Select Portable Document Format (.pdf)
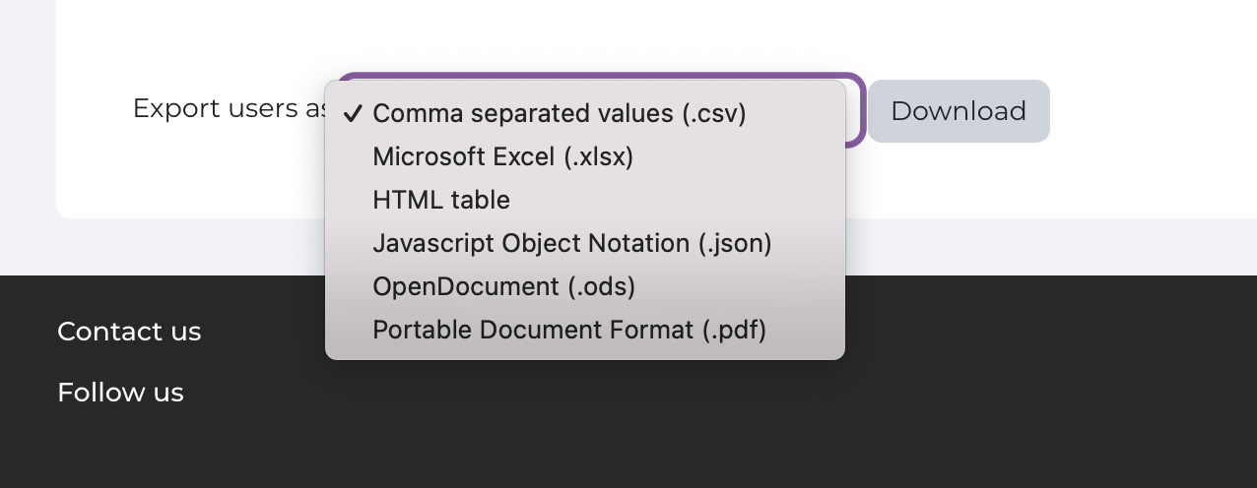The width and height of the screenshot is (1257, 488). (x=569, y=331)
